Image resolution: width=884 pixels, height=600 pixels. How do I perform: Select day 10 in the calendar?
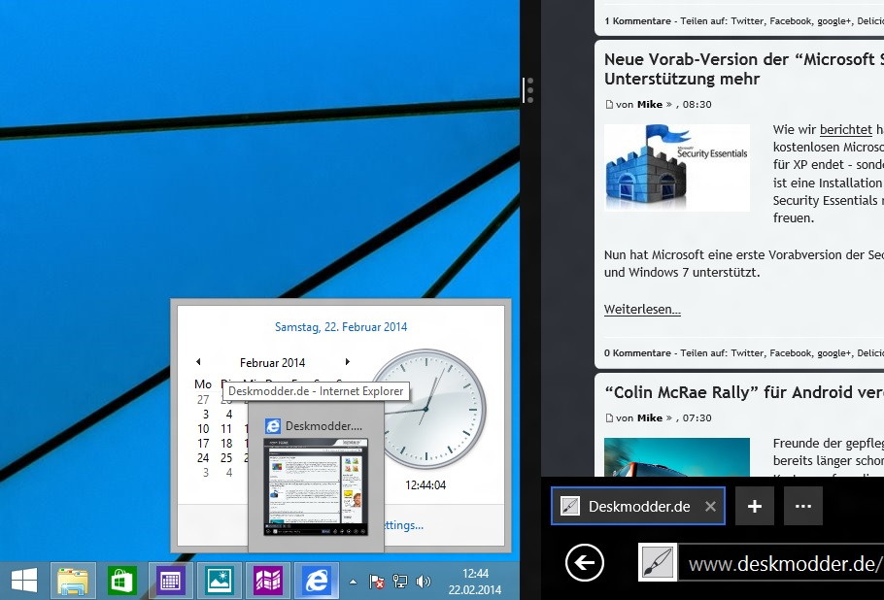(204, 429)
